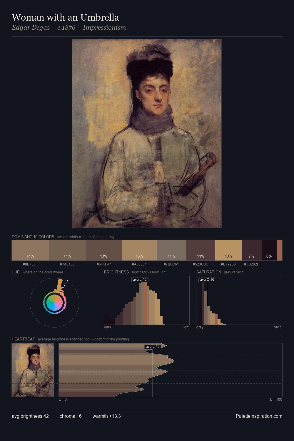Click the hex label #A58664

[x=139, y=264]
